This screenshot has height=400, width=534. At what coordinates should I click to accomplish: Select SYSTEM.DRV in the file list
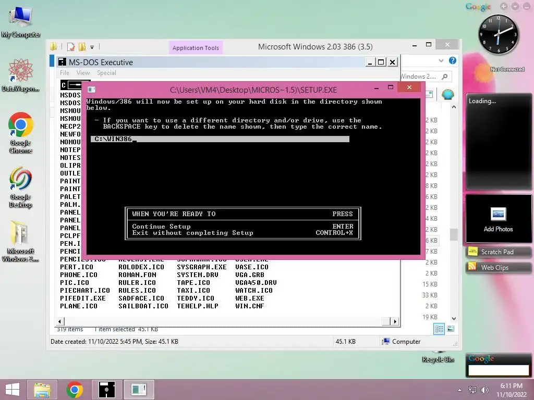[x=198, y=275]
